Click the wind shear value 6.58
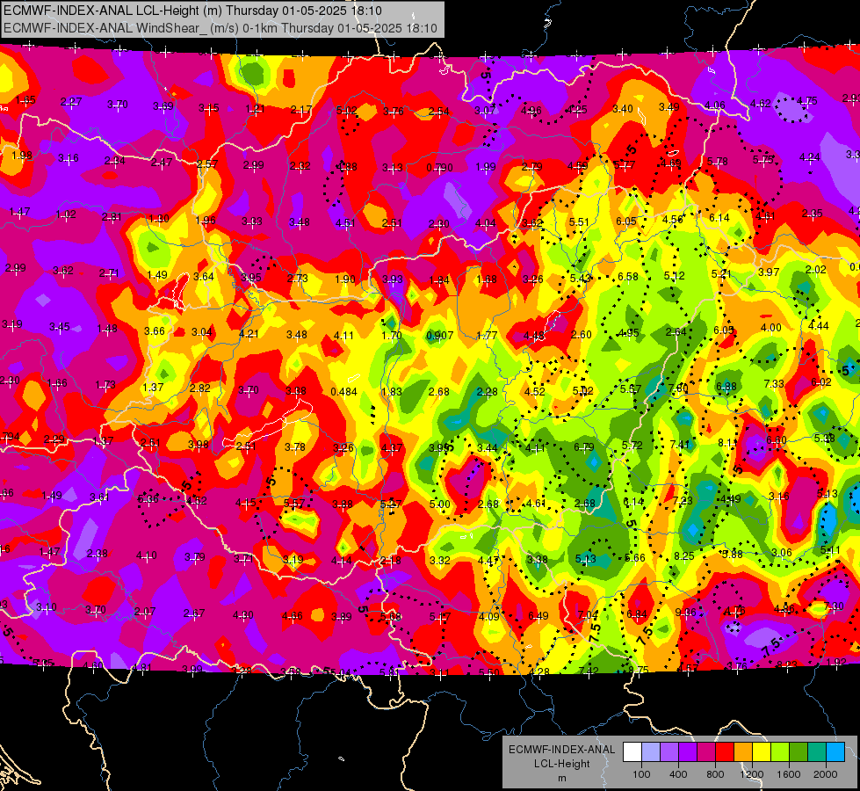The image size is (860, 791). pos(628,277)
